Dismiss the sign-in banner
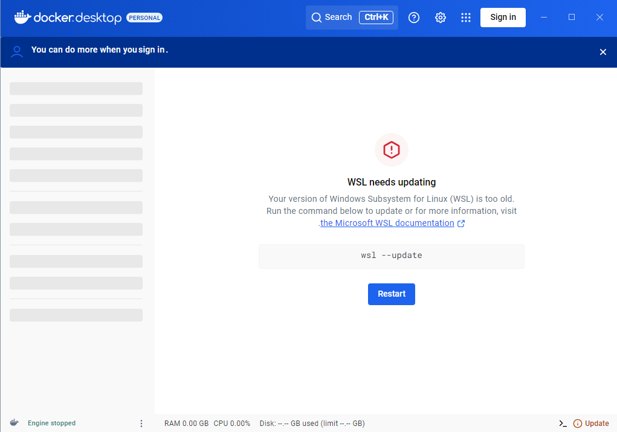The height and width of the screenshot is (432, 617). pyautogui.click(x=602, y=52)
